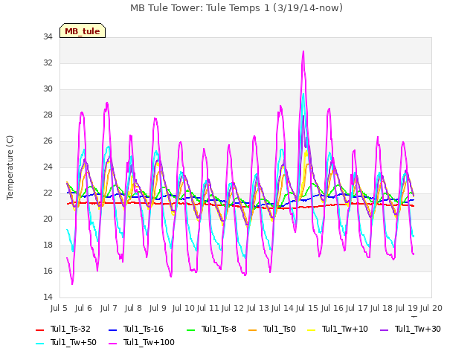This screenshot has height=357, width=476.
Task: Click the cyan Tul1_Tw+50 legend swatch
Action: click(x=40, y=344)
